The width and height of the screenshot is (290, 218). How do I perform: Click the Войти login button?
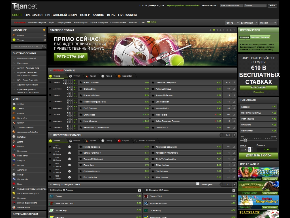(272, 5)
